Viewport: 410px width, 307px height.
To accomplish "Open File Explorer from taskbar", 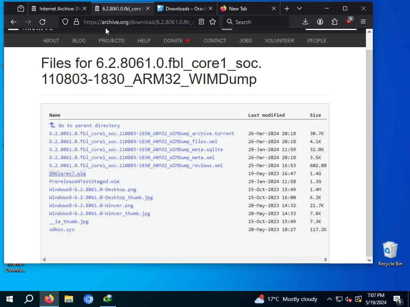I will [x=69, y=299].
